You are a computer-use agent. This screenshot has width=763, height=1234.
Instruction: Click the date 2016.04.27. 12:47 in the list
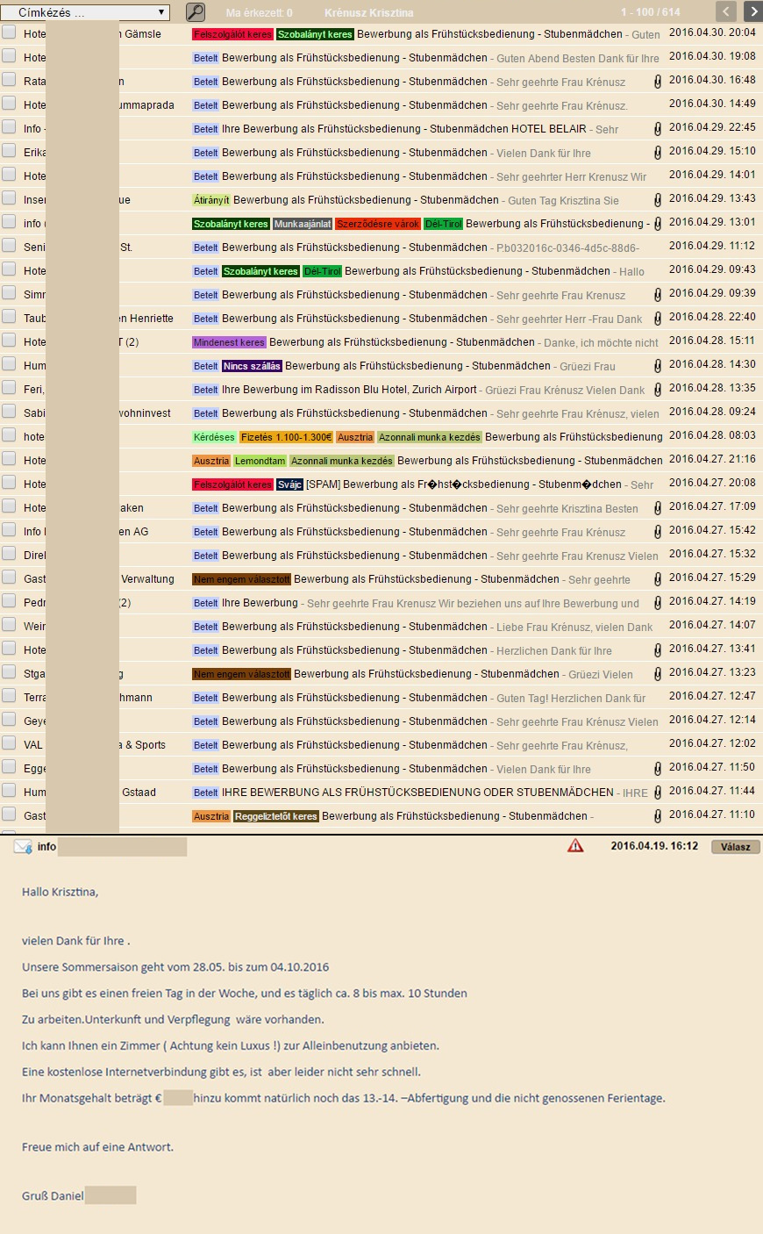(712, 696)
